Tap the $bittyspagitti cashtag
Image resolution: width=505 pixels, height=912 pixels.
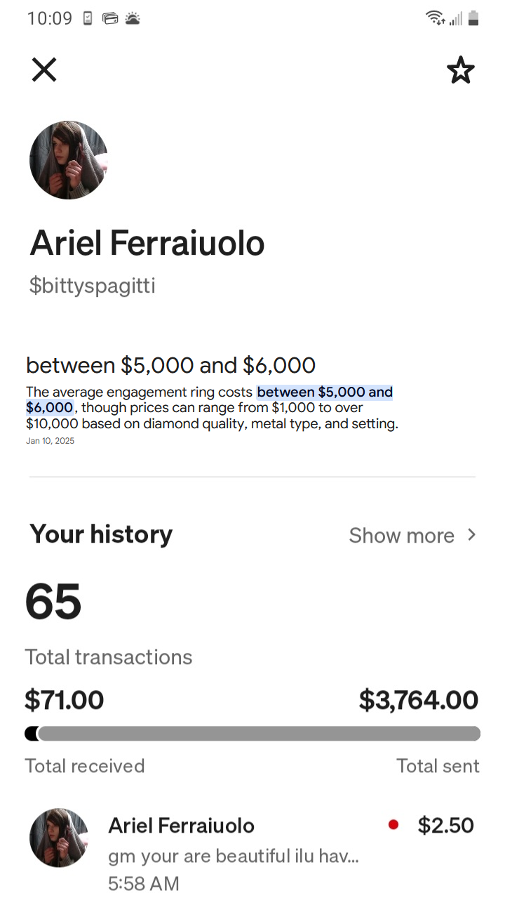(x=92, y=286)
